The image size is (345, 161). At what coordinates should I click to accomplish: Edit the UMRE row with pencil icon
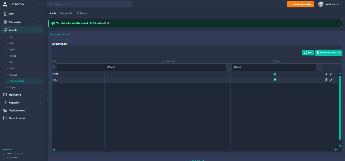point(331,74)
